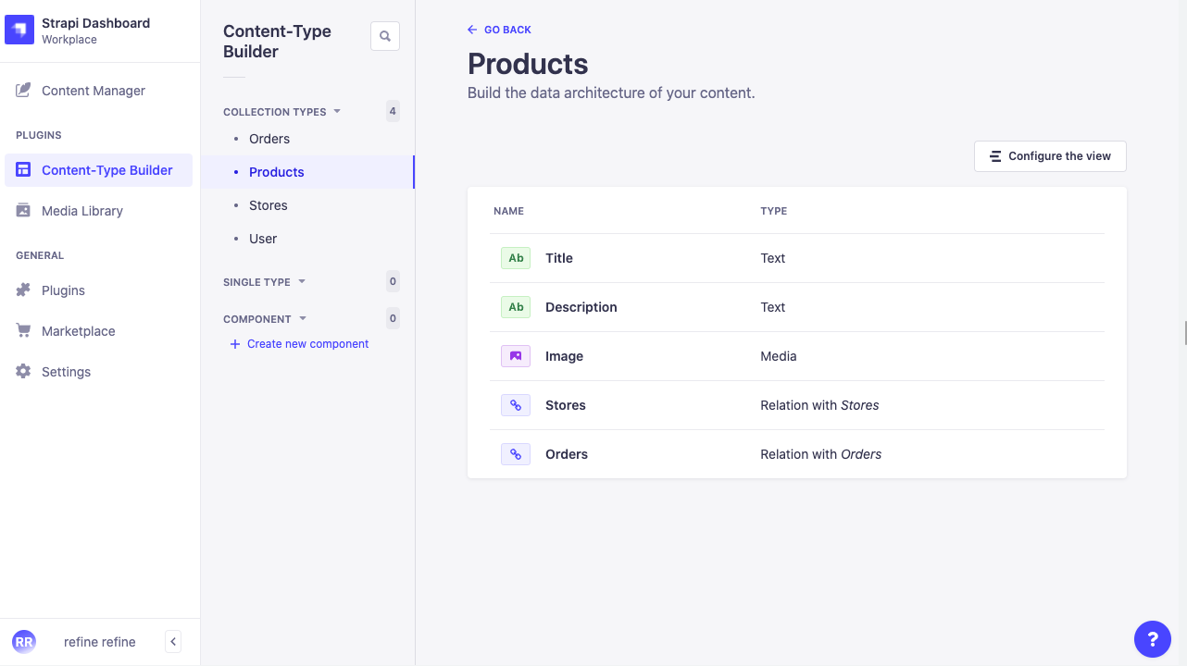
Task: Click the RR user avatar
Action: [24, 641]
